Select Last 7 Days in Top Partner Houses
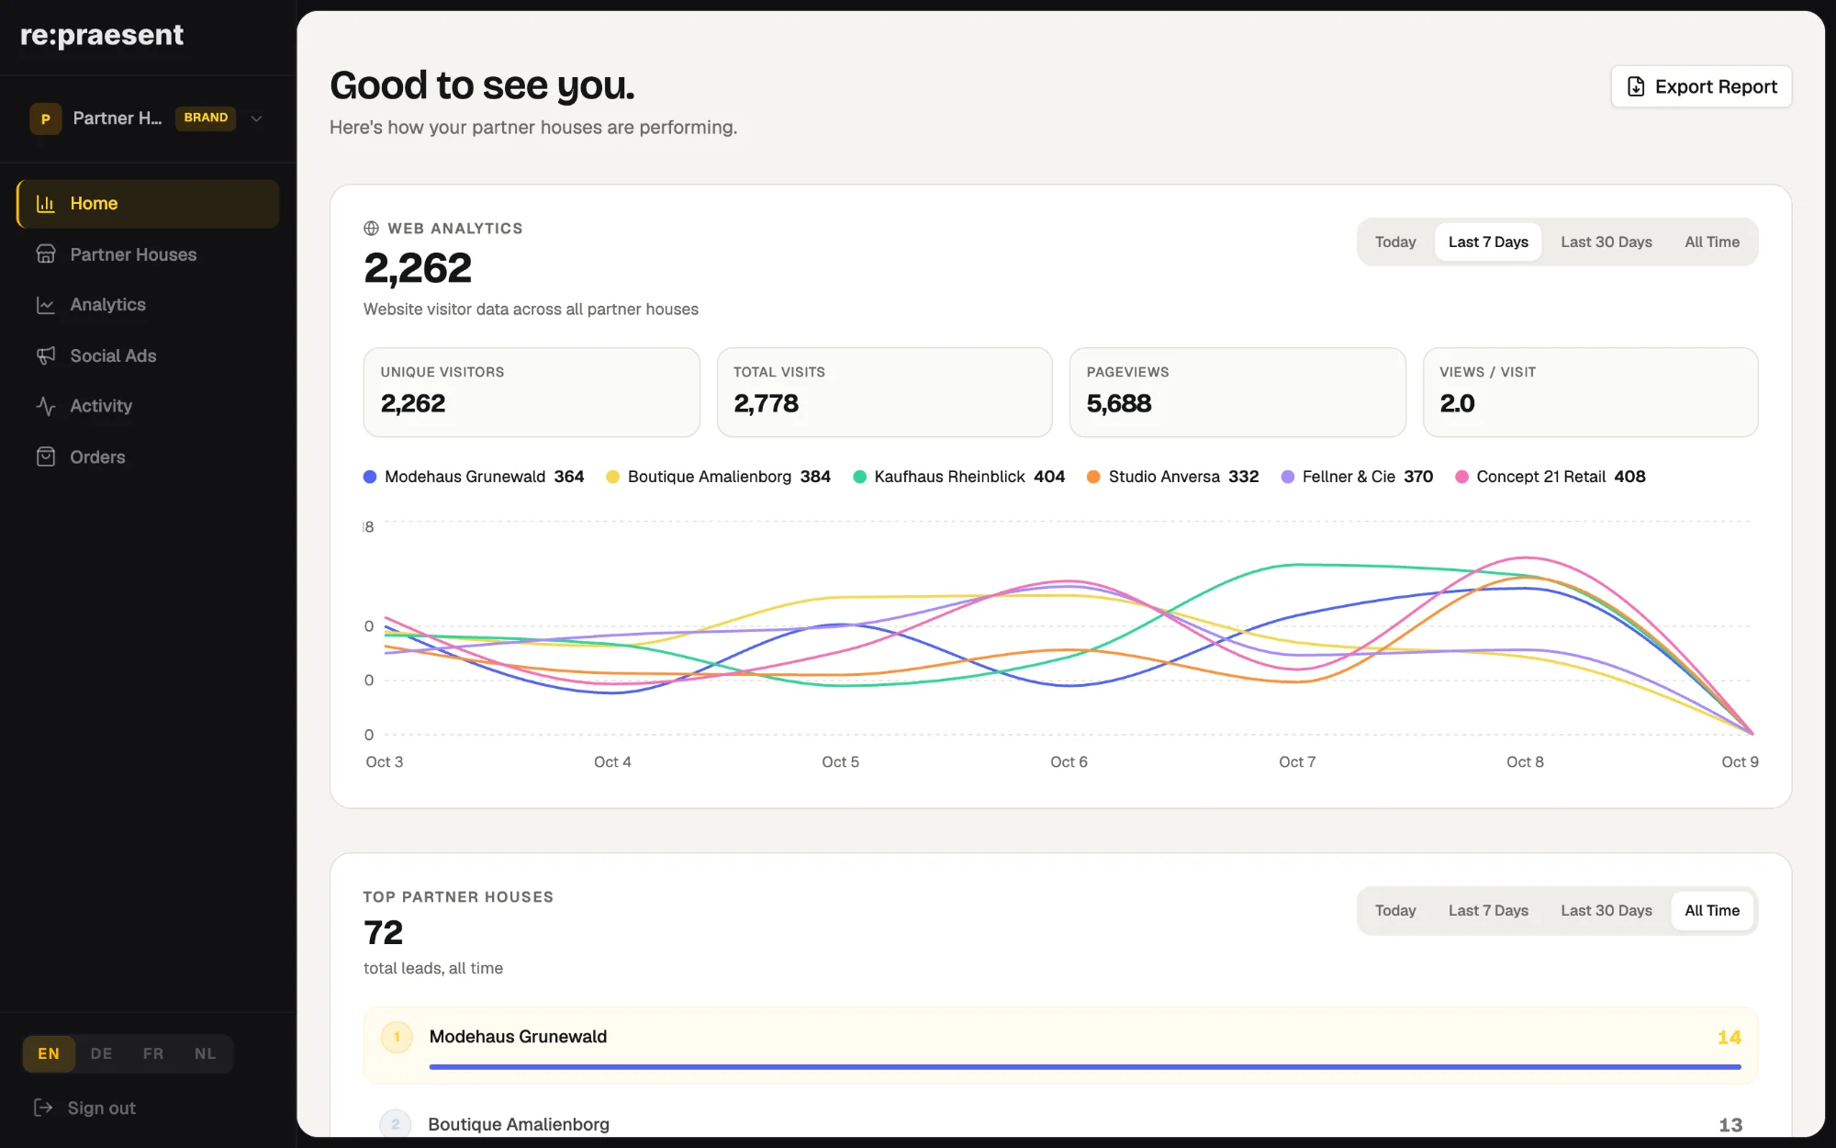The image size is (1836, 1148). [x=1488, y=911]
